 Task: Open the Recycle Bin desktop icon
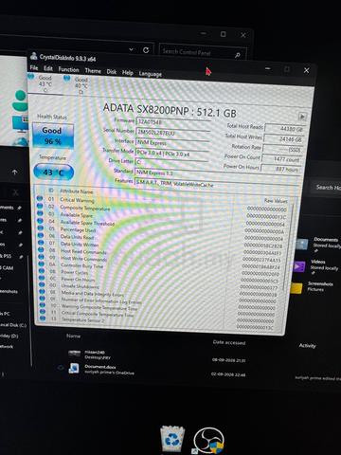pyautogui.click(x=172, y=439)
